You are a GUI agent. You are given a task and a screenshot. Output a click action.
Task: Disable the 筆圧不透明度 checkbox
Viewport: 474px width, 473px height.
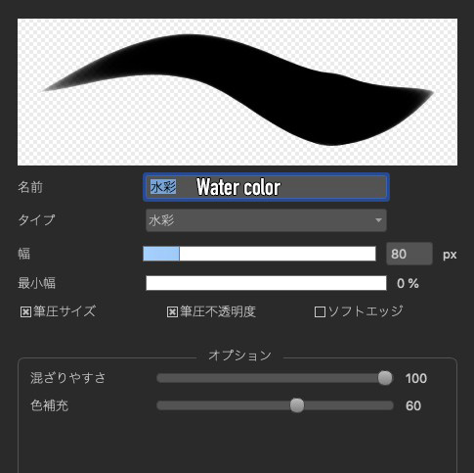172,311
